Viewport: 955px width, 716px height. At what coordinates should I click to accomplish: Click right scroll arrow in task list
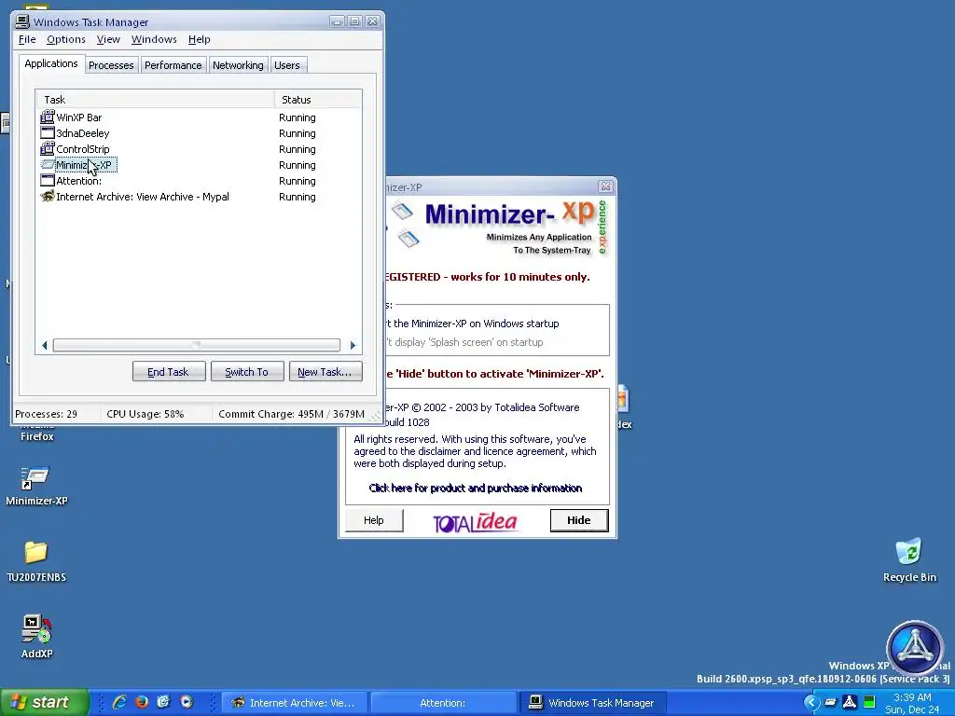point(353,345)
